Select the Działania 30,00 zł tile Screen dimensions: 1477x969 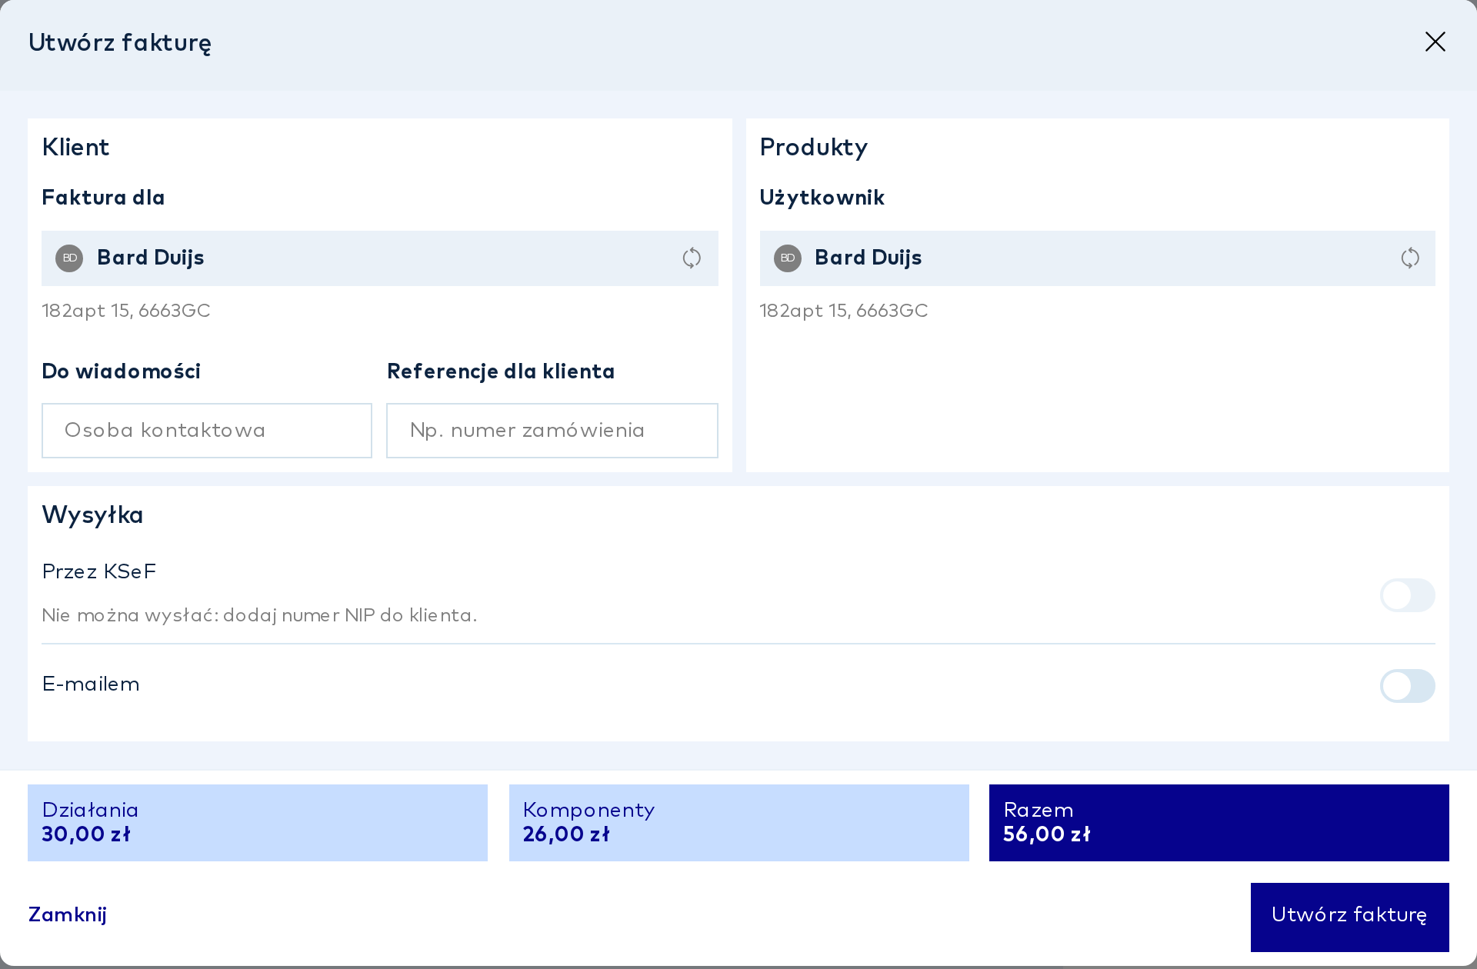click(258, 823)
